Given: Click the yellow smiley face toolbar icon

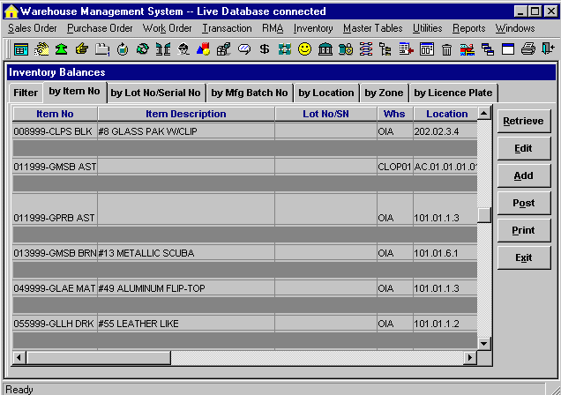Looking at the screenshot, I should pyautogui.click(x=304, y=49).
